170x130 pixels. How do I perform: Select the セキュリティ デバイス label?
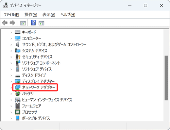point(37,57)
